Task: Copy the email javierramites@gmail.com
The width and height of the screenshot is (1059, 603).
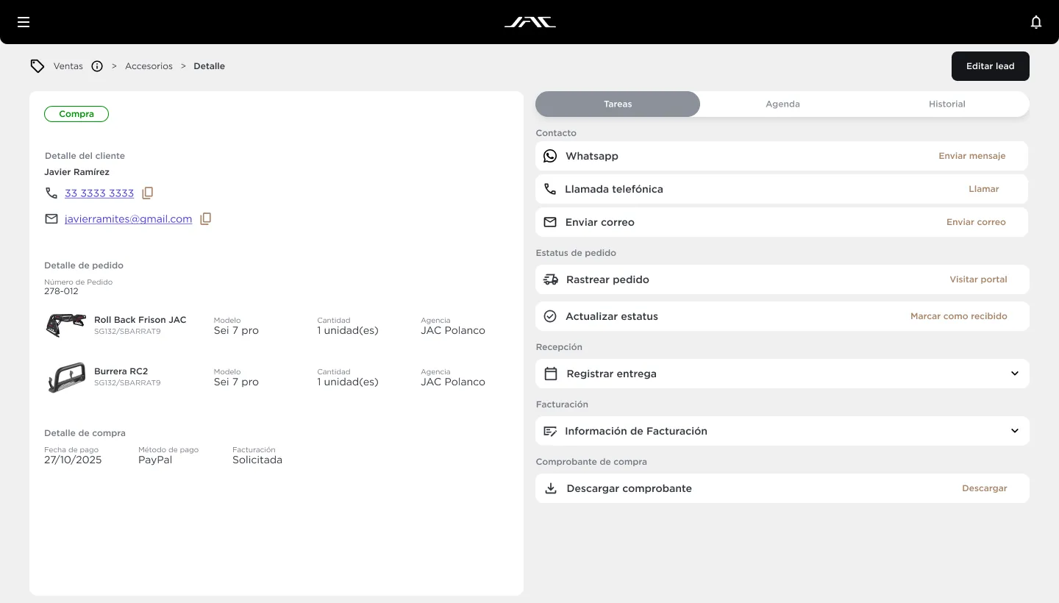Action: coord(206,218)
